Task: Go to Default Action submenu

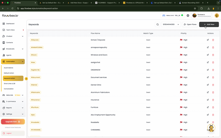Action: (x=9, y=73)
